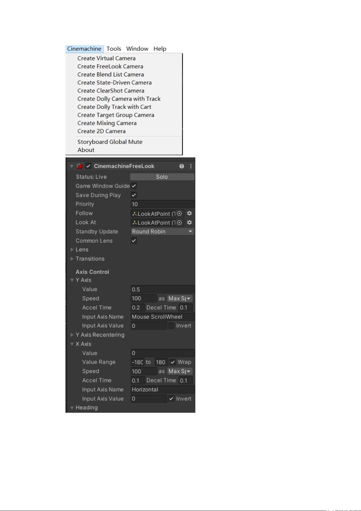
Task: Click the Look At object picker circle
Action: (180, 223)
